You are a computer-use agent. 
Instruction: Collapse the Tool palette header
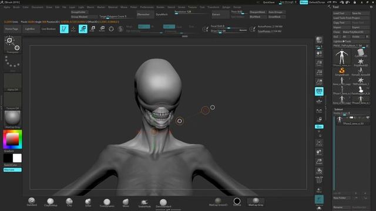coord(335,7)
